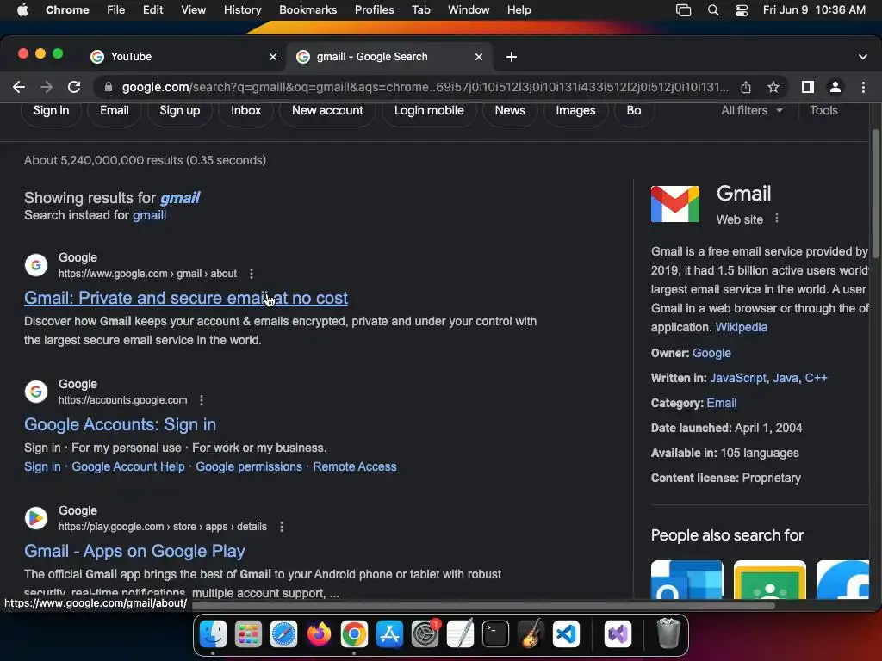Open the Apple menu
Viewport: 882px width, 661px height.
click(22, 9)
